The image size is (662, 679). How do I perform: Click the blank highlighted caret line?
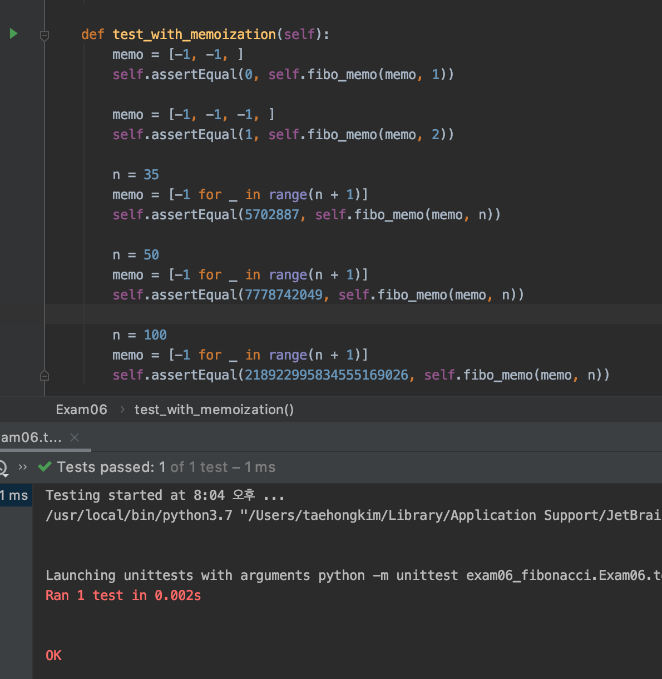point(353,314)
